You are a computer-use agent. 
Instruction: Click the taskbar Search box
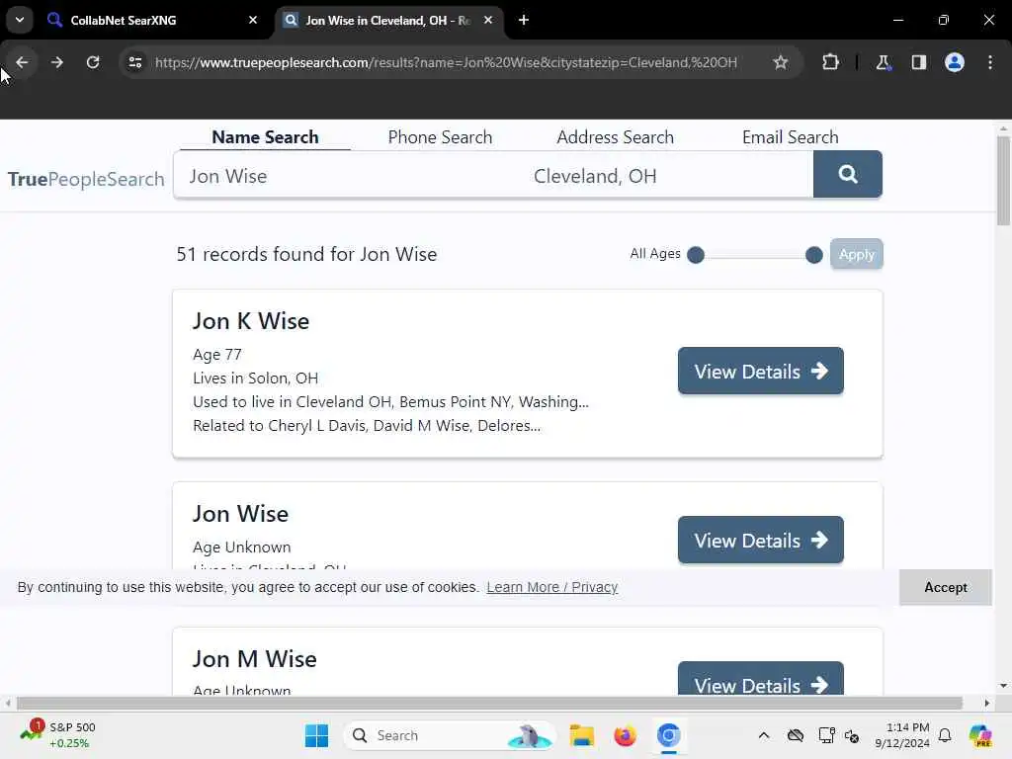[450, 735]
